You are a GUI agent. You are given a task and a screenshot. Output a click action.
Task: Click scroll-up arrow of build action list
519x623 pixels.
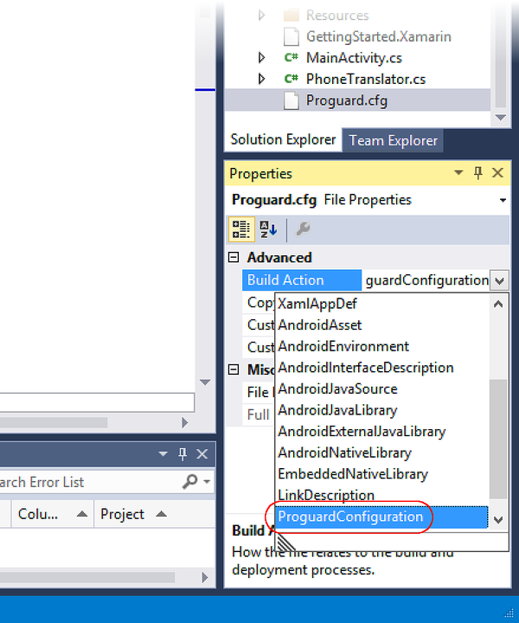tap(498, 305)
